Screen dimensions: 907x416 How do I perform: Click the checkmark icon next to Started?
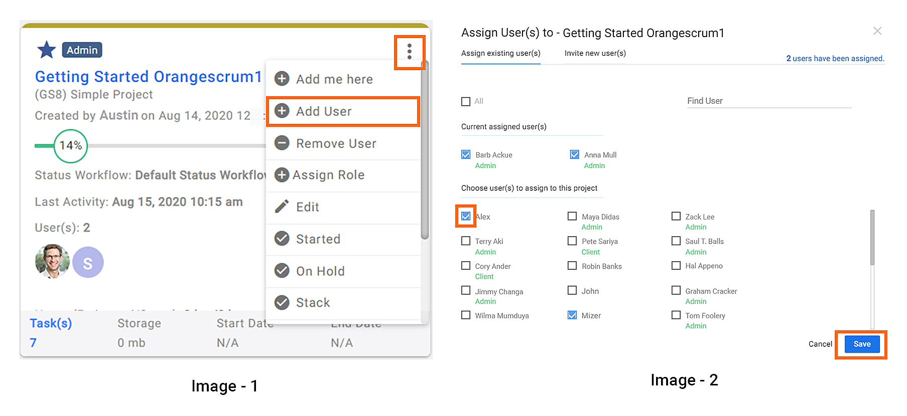click(x=282, y=239)
